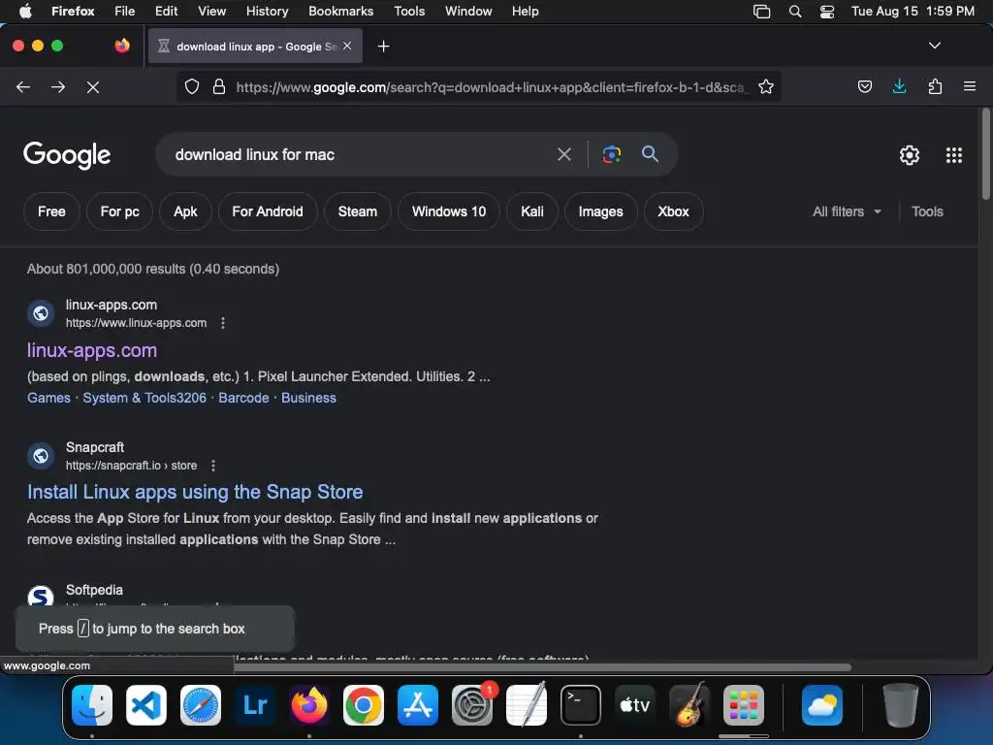
Task: Open Finder from the Dock
Action: [92, 705]
